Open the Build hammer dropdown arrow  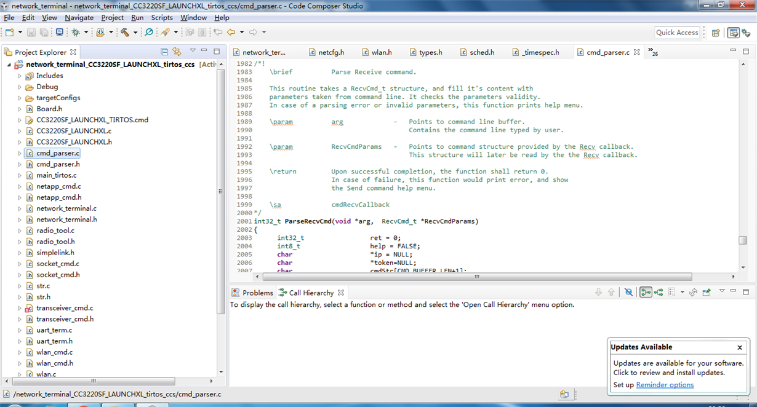tap(135, 32)
